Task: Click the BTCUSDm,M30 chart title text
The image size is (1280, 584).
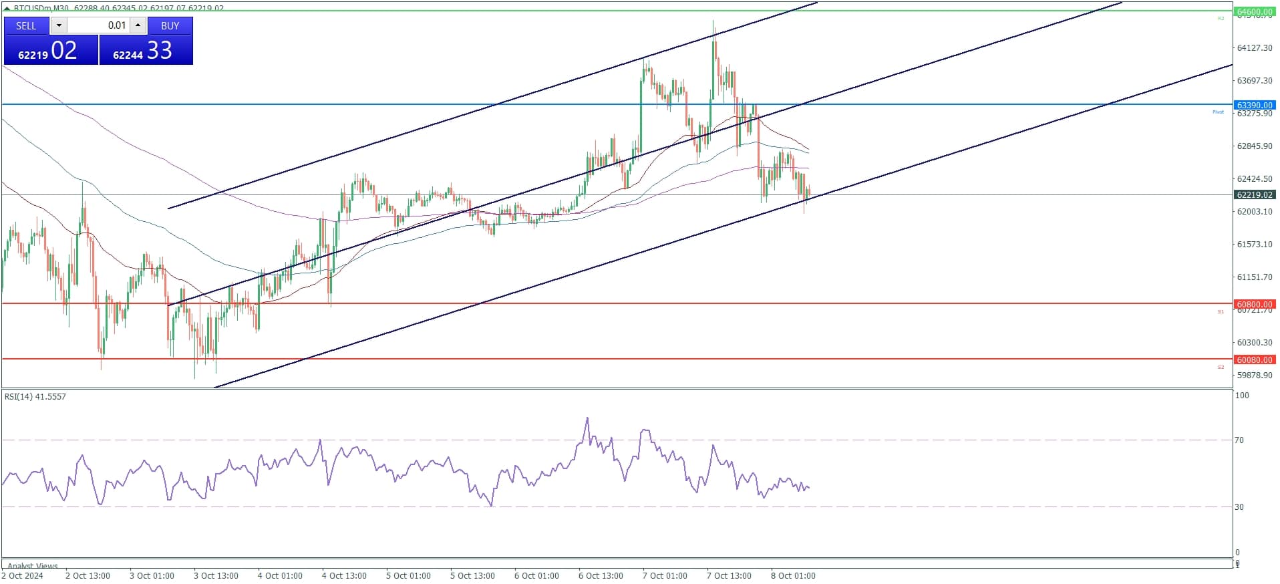Action: tap(41, 8)
